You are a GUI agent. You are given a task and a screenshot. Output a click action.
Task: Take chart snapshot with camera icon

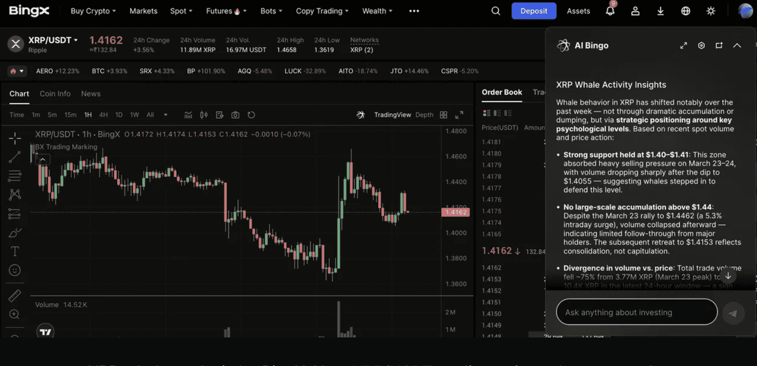coord(235,115)
